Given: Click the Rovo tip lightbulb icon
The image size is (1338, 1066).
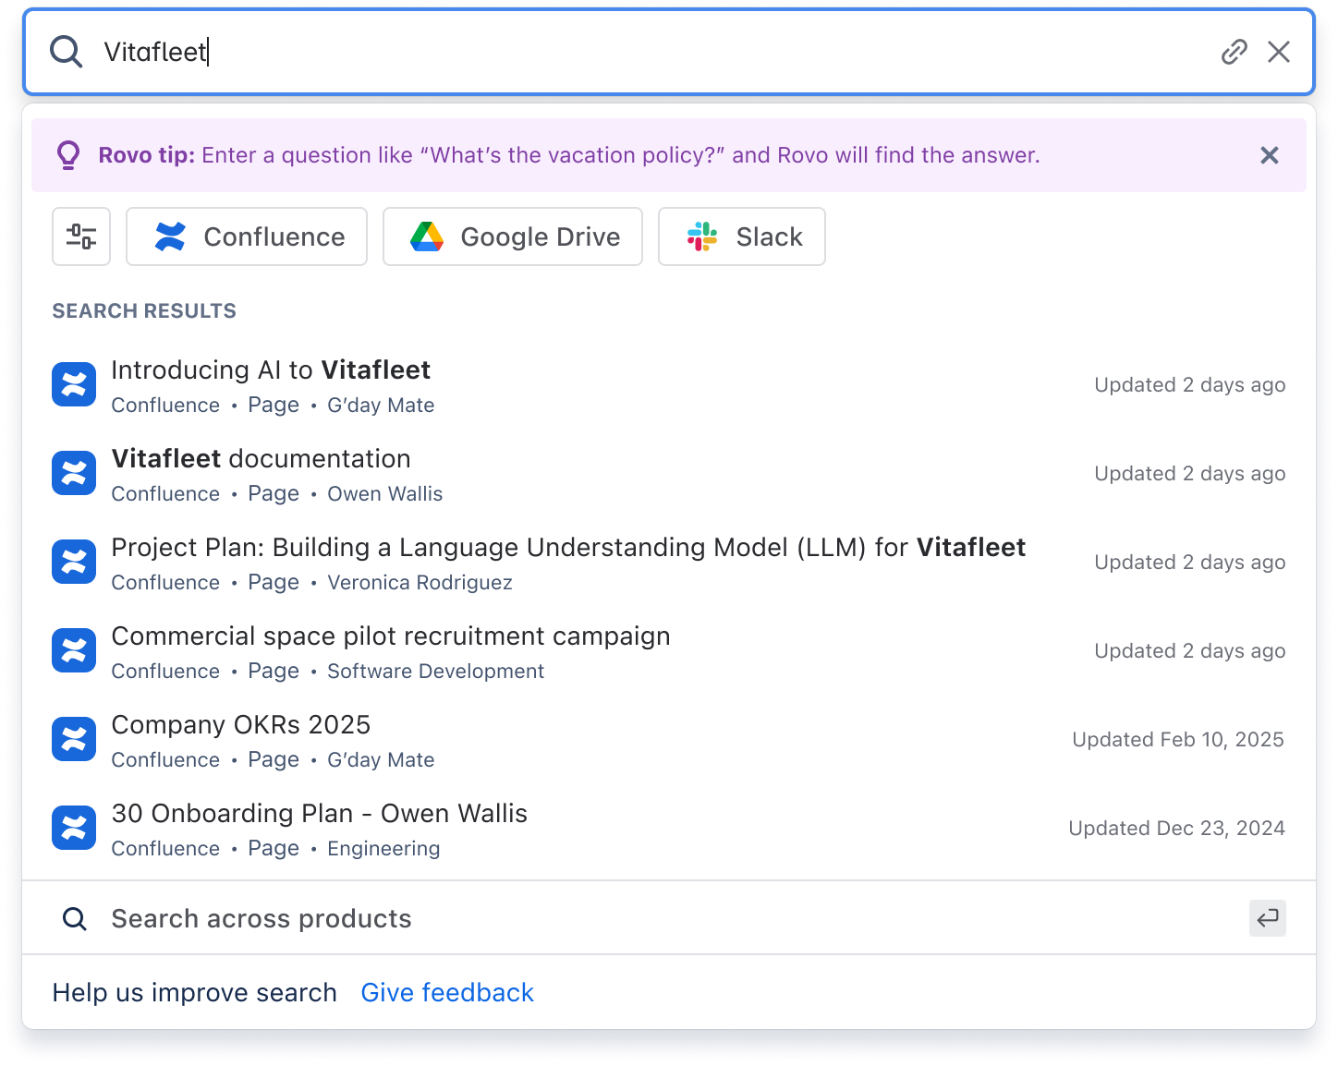Looking at the screenshot, I should (68, 155).
